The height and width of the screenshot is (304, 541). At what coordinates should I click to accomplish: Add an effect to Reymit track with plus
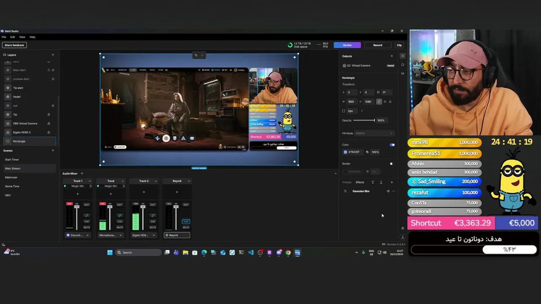click(x=177, y=192)
